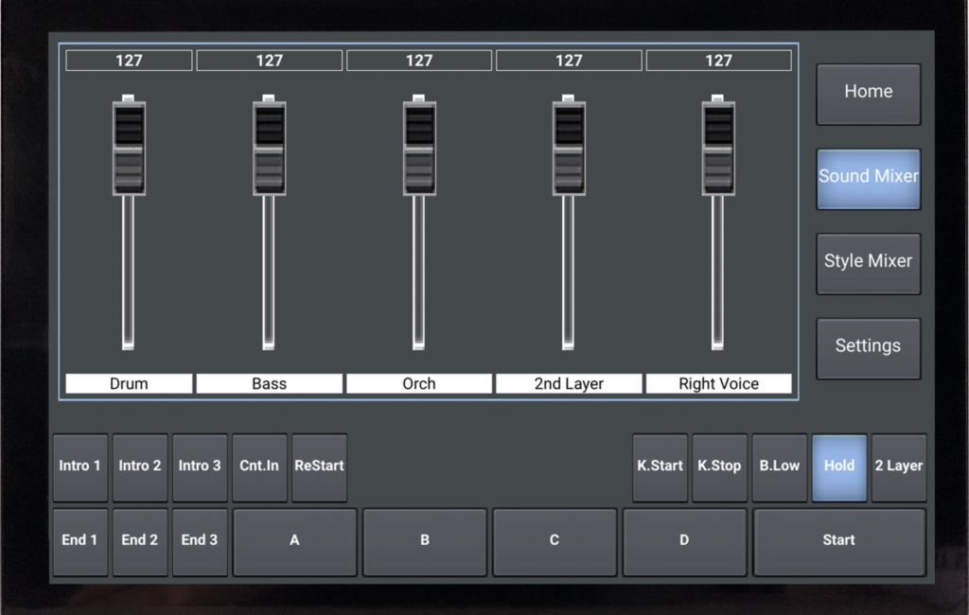This screenshot has width=969, height=615.
Task: Open the Home screen
Action: point(868,93)
